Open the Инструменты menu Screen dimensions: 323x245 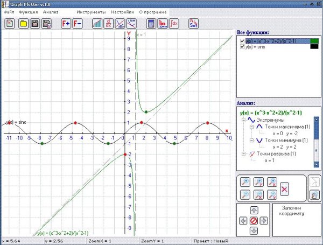click(x=91, y=12)
